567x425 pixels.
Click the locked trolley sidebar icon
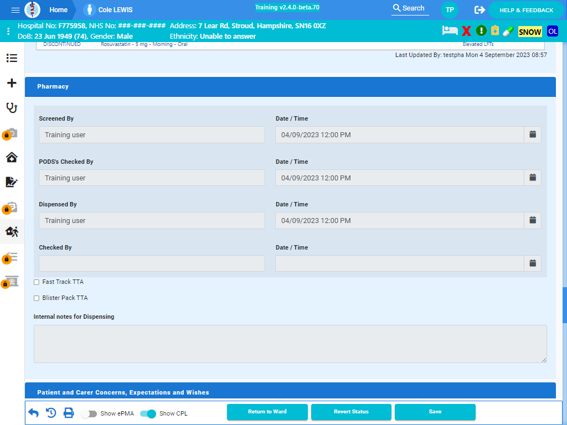[10, 282]
